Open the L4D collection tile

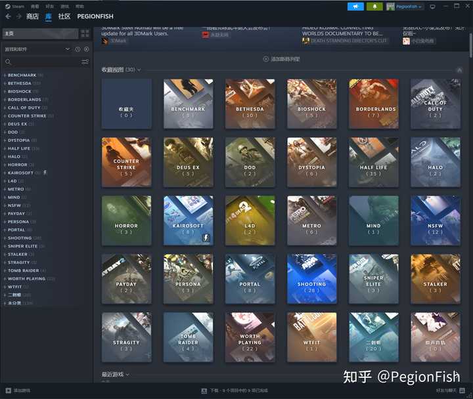click(x=250, y=220)
